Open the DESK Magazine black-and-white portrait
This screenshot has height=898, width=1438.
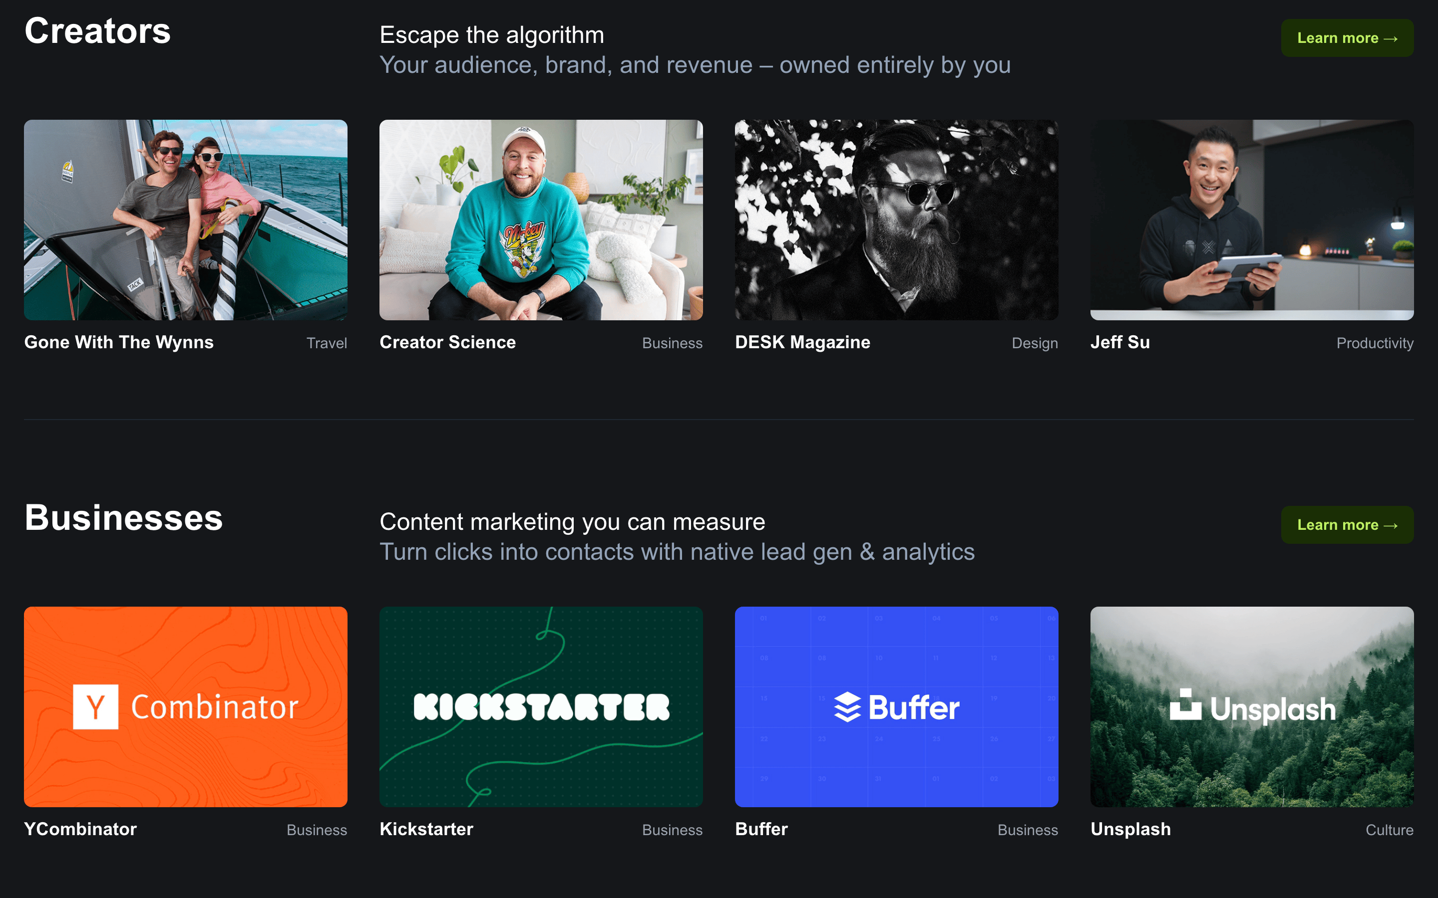click(x=896, y=220)
